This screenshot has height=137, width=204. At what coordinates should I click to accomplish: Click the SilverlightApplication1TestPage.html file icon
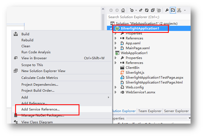pos(122,82)
